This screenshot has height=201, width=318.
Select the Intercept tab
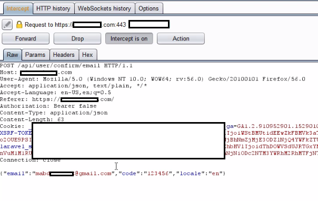[x=18, y=8]
